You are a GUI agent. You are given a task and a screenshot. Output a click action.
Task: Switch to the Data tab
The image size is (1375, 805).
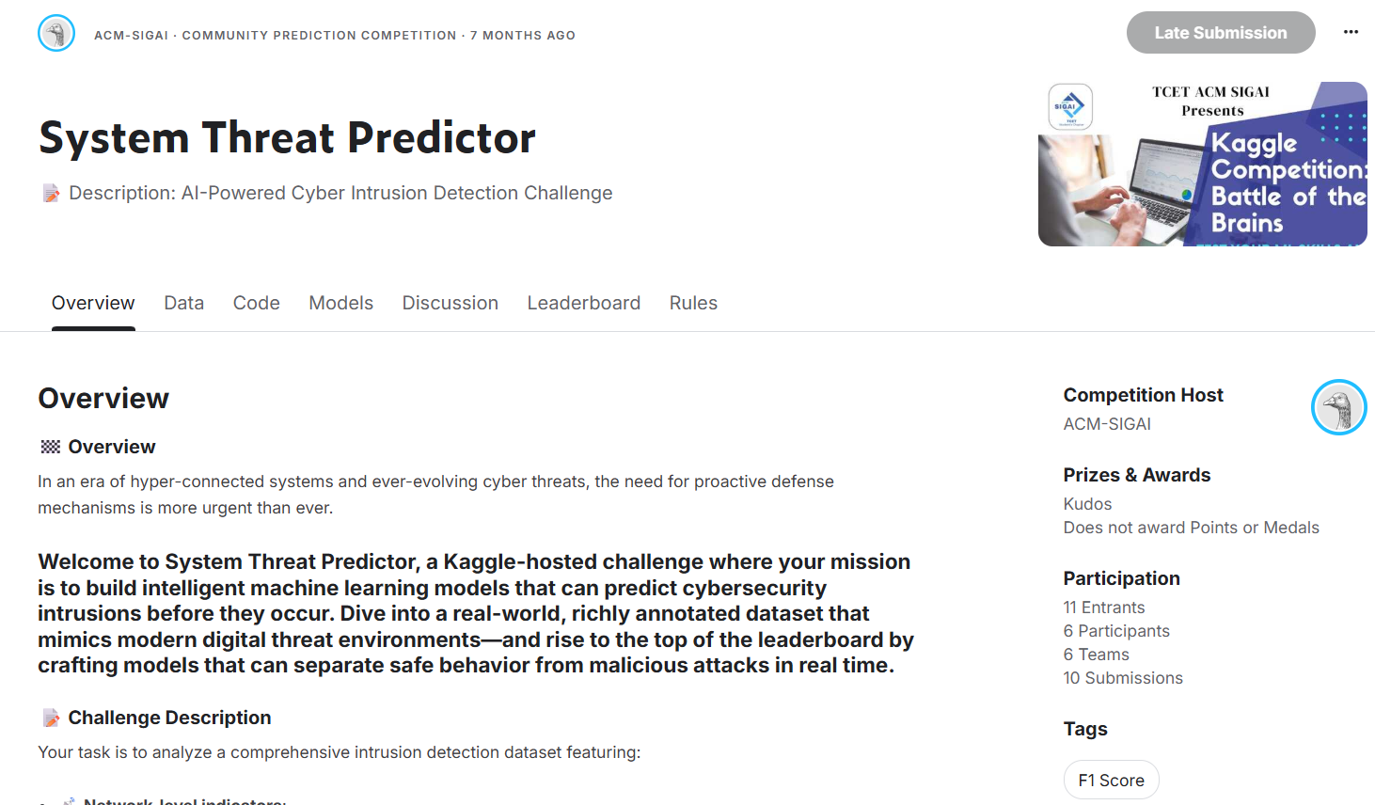[183, 303]
